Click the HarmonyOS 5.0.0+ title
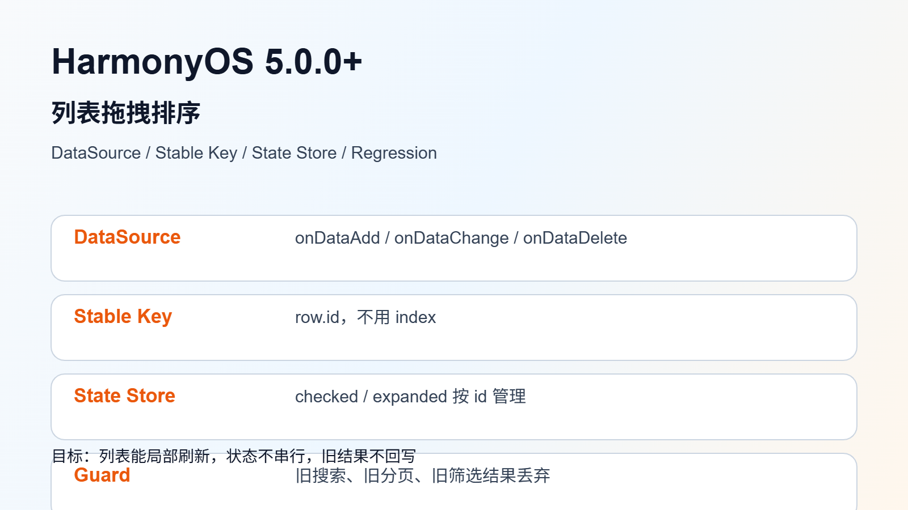Image resolution: width=908 pixels, height=510 pixels. point(207,61)
